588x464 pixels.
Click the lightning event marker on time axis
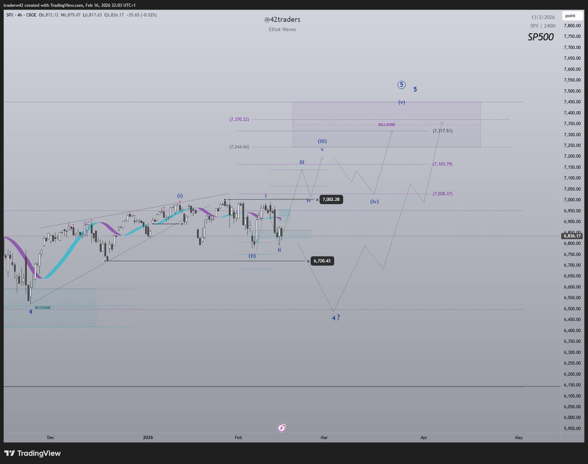(x=282, y=428)
